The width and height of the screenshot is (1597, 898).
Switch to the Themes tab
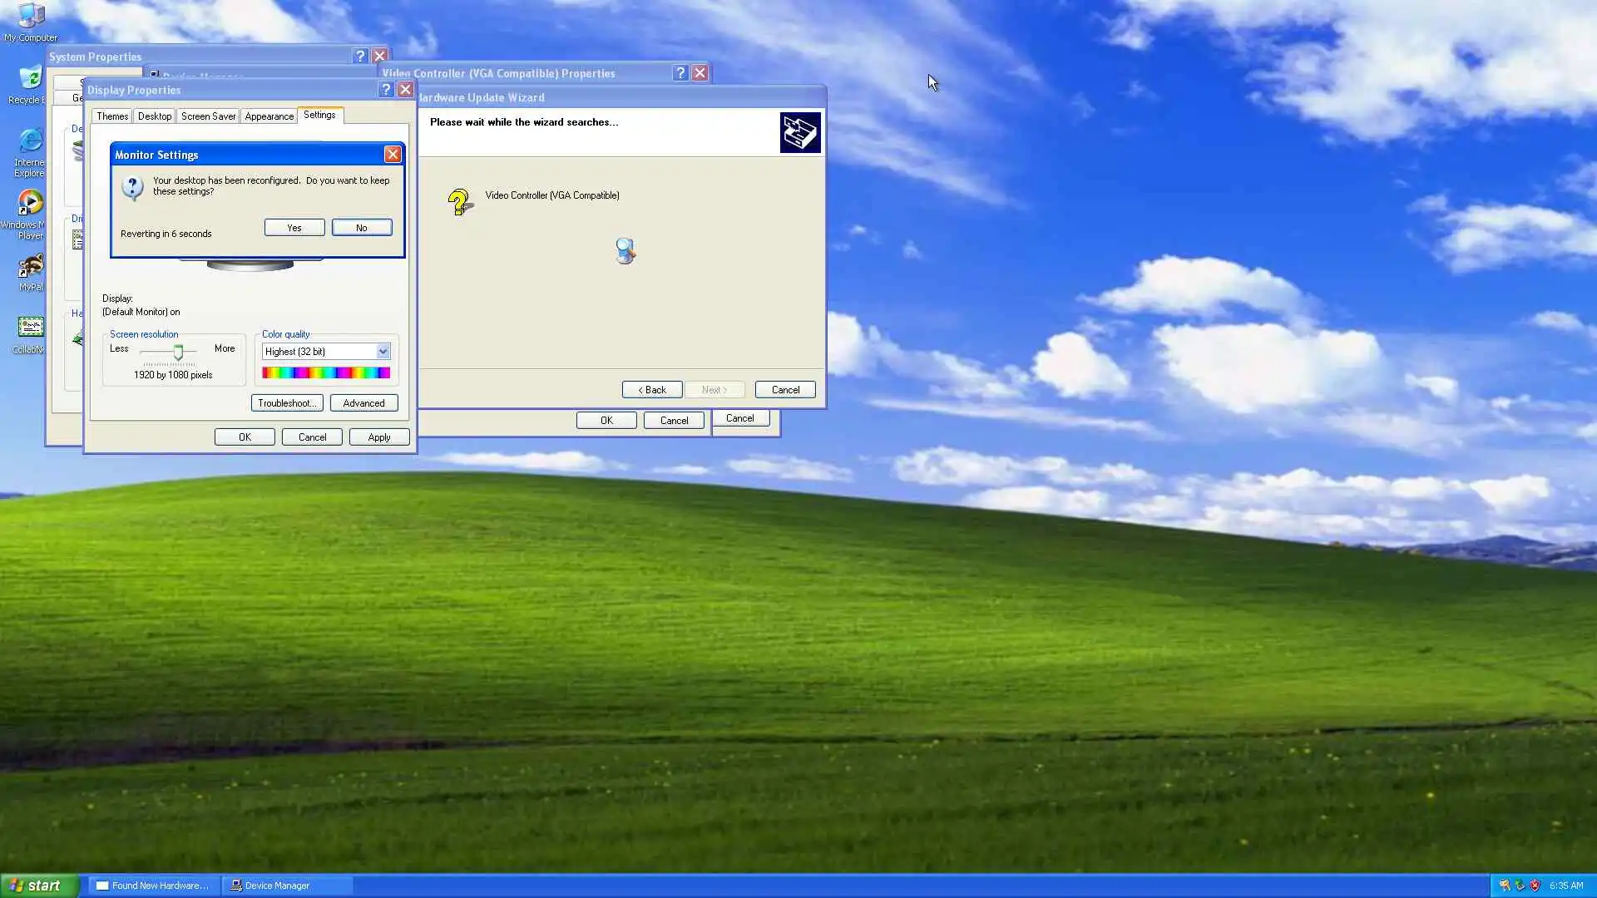(x=112, y=116)
